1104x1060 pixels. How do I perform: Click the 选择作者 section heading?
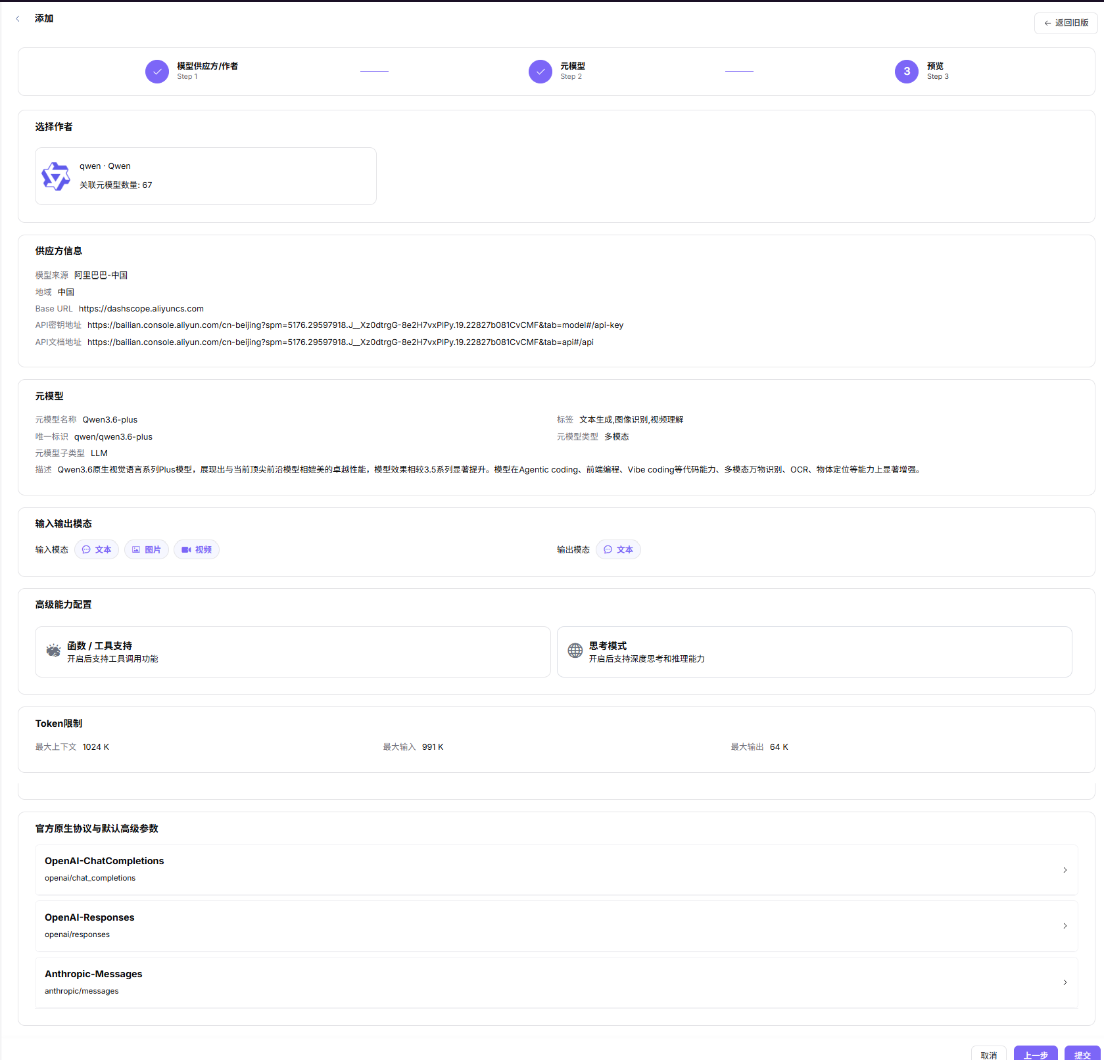(54, 127)
